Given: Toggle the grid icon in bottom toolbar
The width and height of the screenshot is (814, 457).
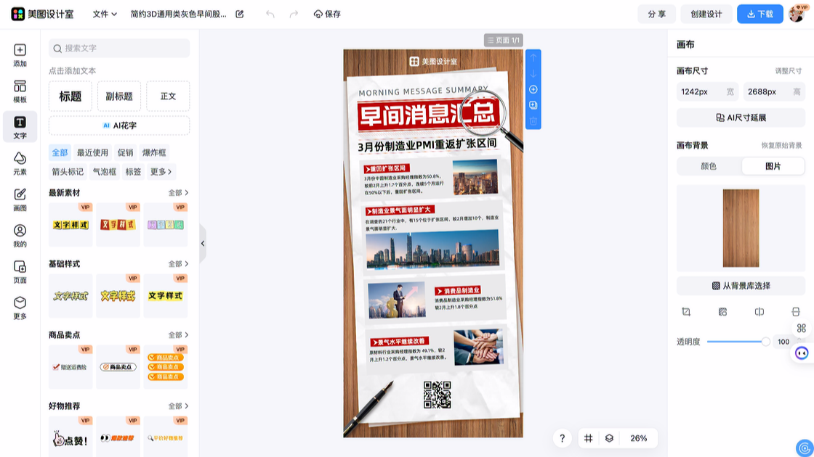Looking at the screenshot, I should point(589,438).
